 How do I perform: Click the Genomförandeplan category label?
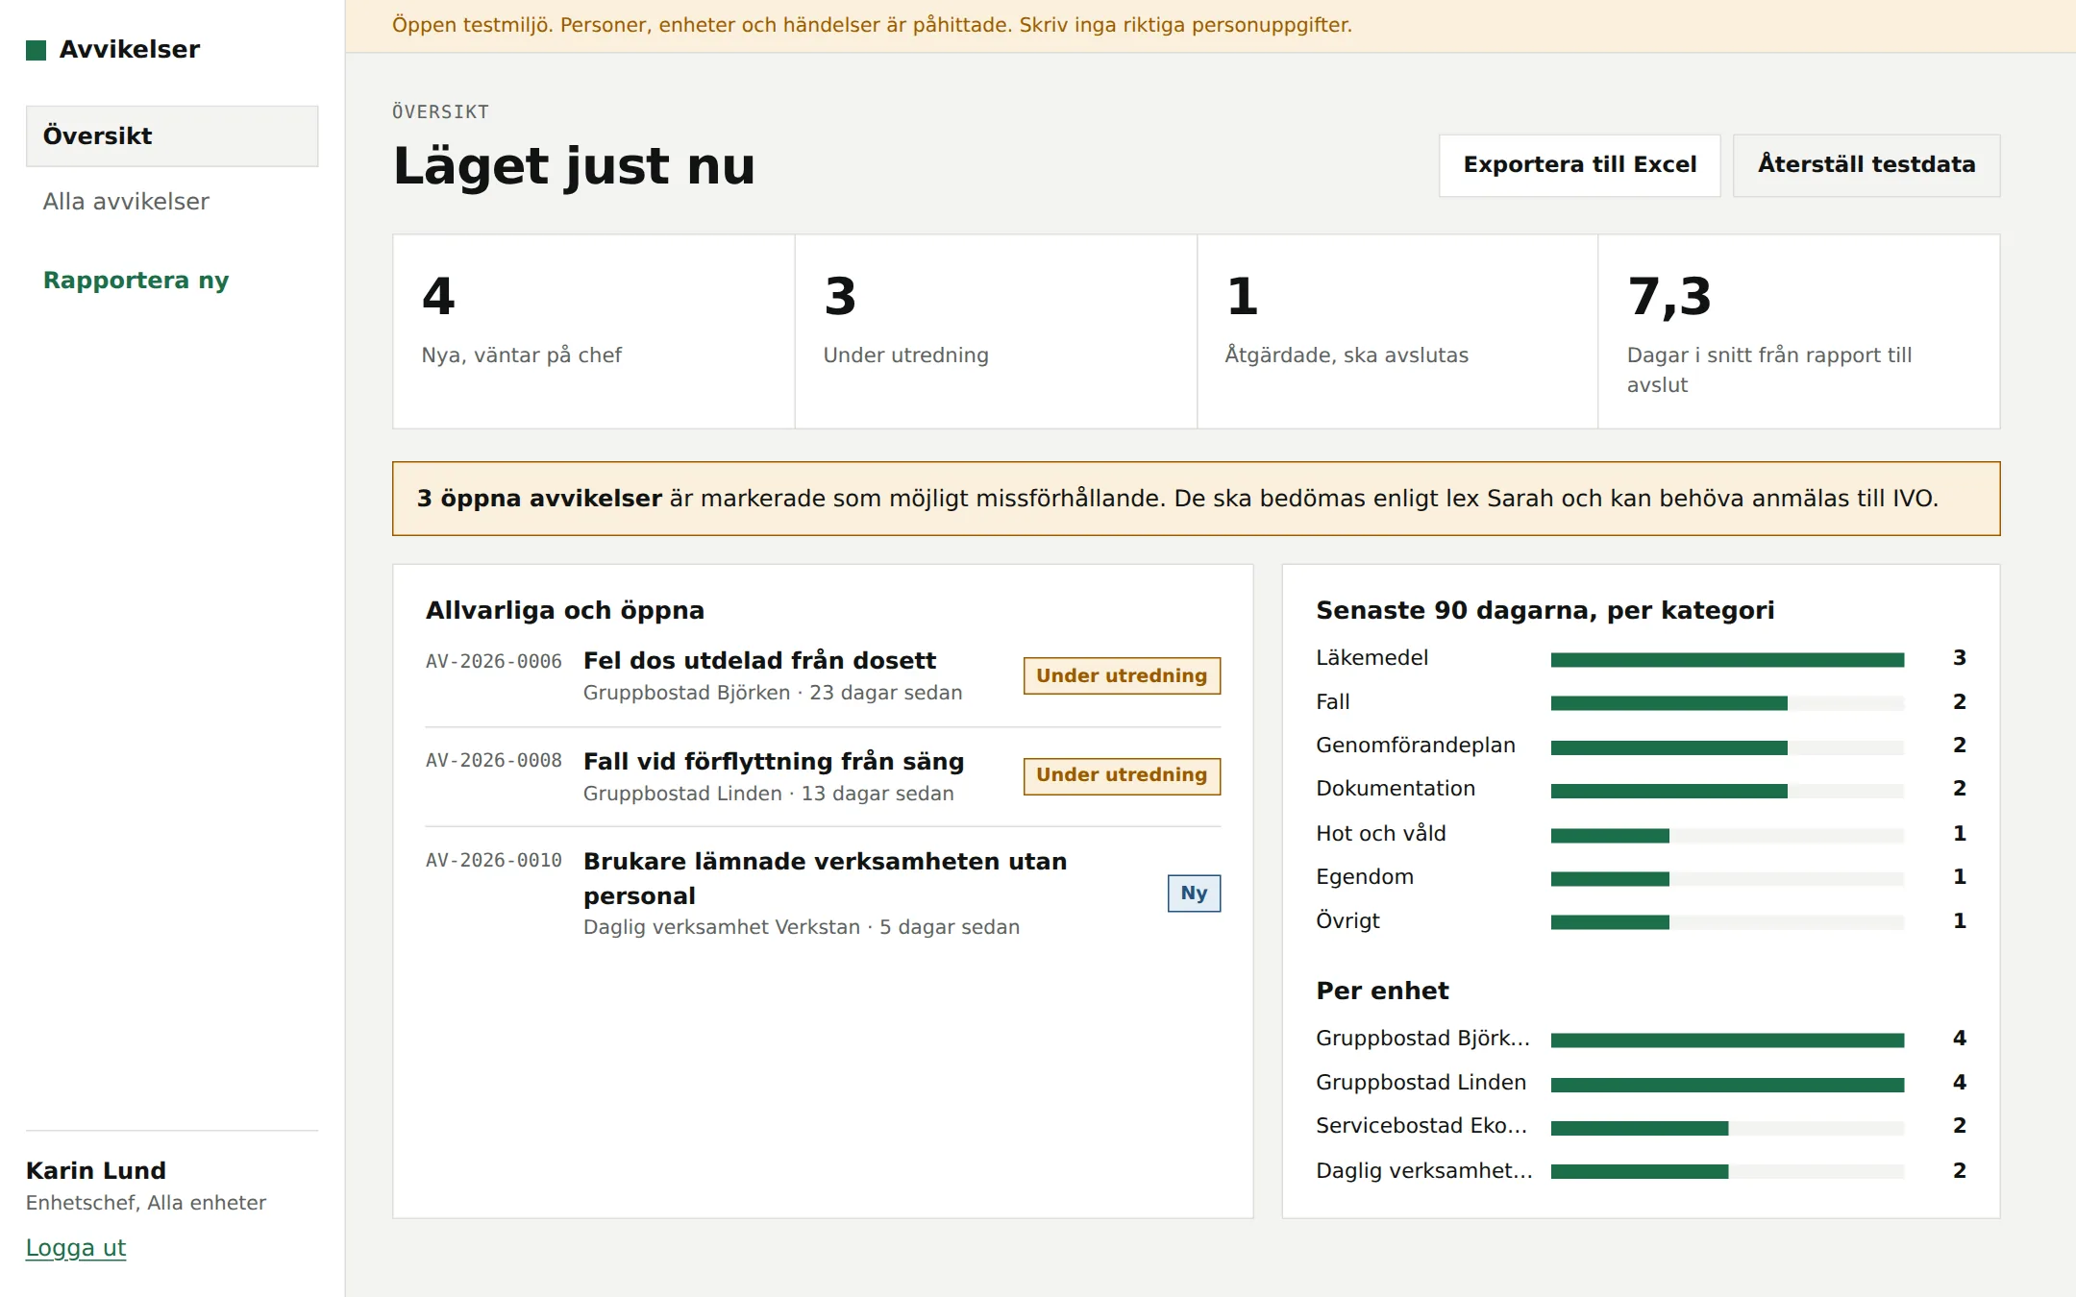(x=1416, y=746)
